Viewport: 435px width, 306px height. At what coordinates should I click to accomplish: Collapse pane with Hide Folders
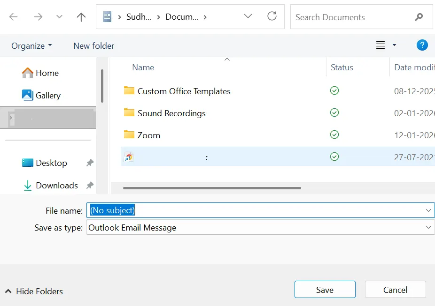click(34, 291)
